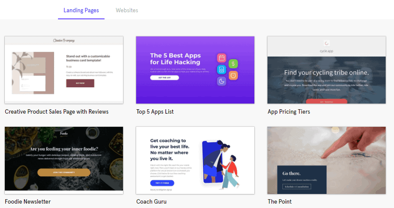This screenshot has height=208, width=394.
Task: Click the 'Schedule A Consultation' outlined button
Action: coord(297,186)
